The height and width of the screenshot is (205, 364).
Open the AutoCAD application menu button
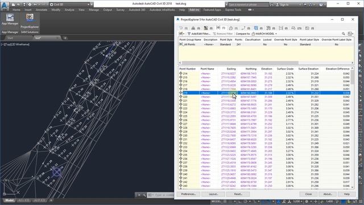(5, 6)
